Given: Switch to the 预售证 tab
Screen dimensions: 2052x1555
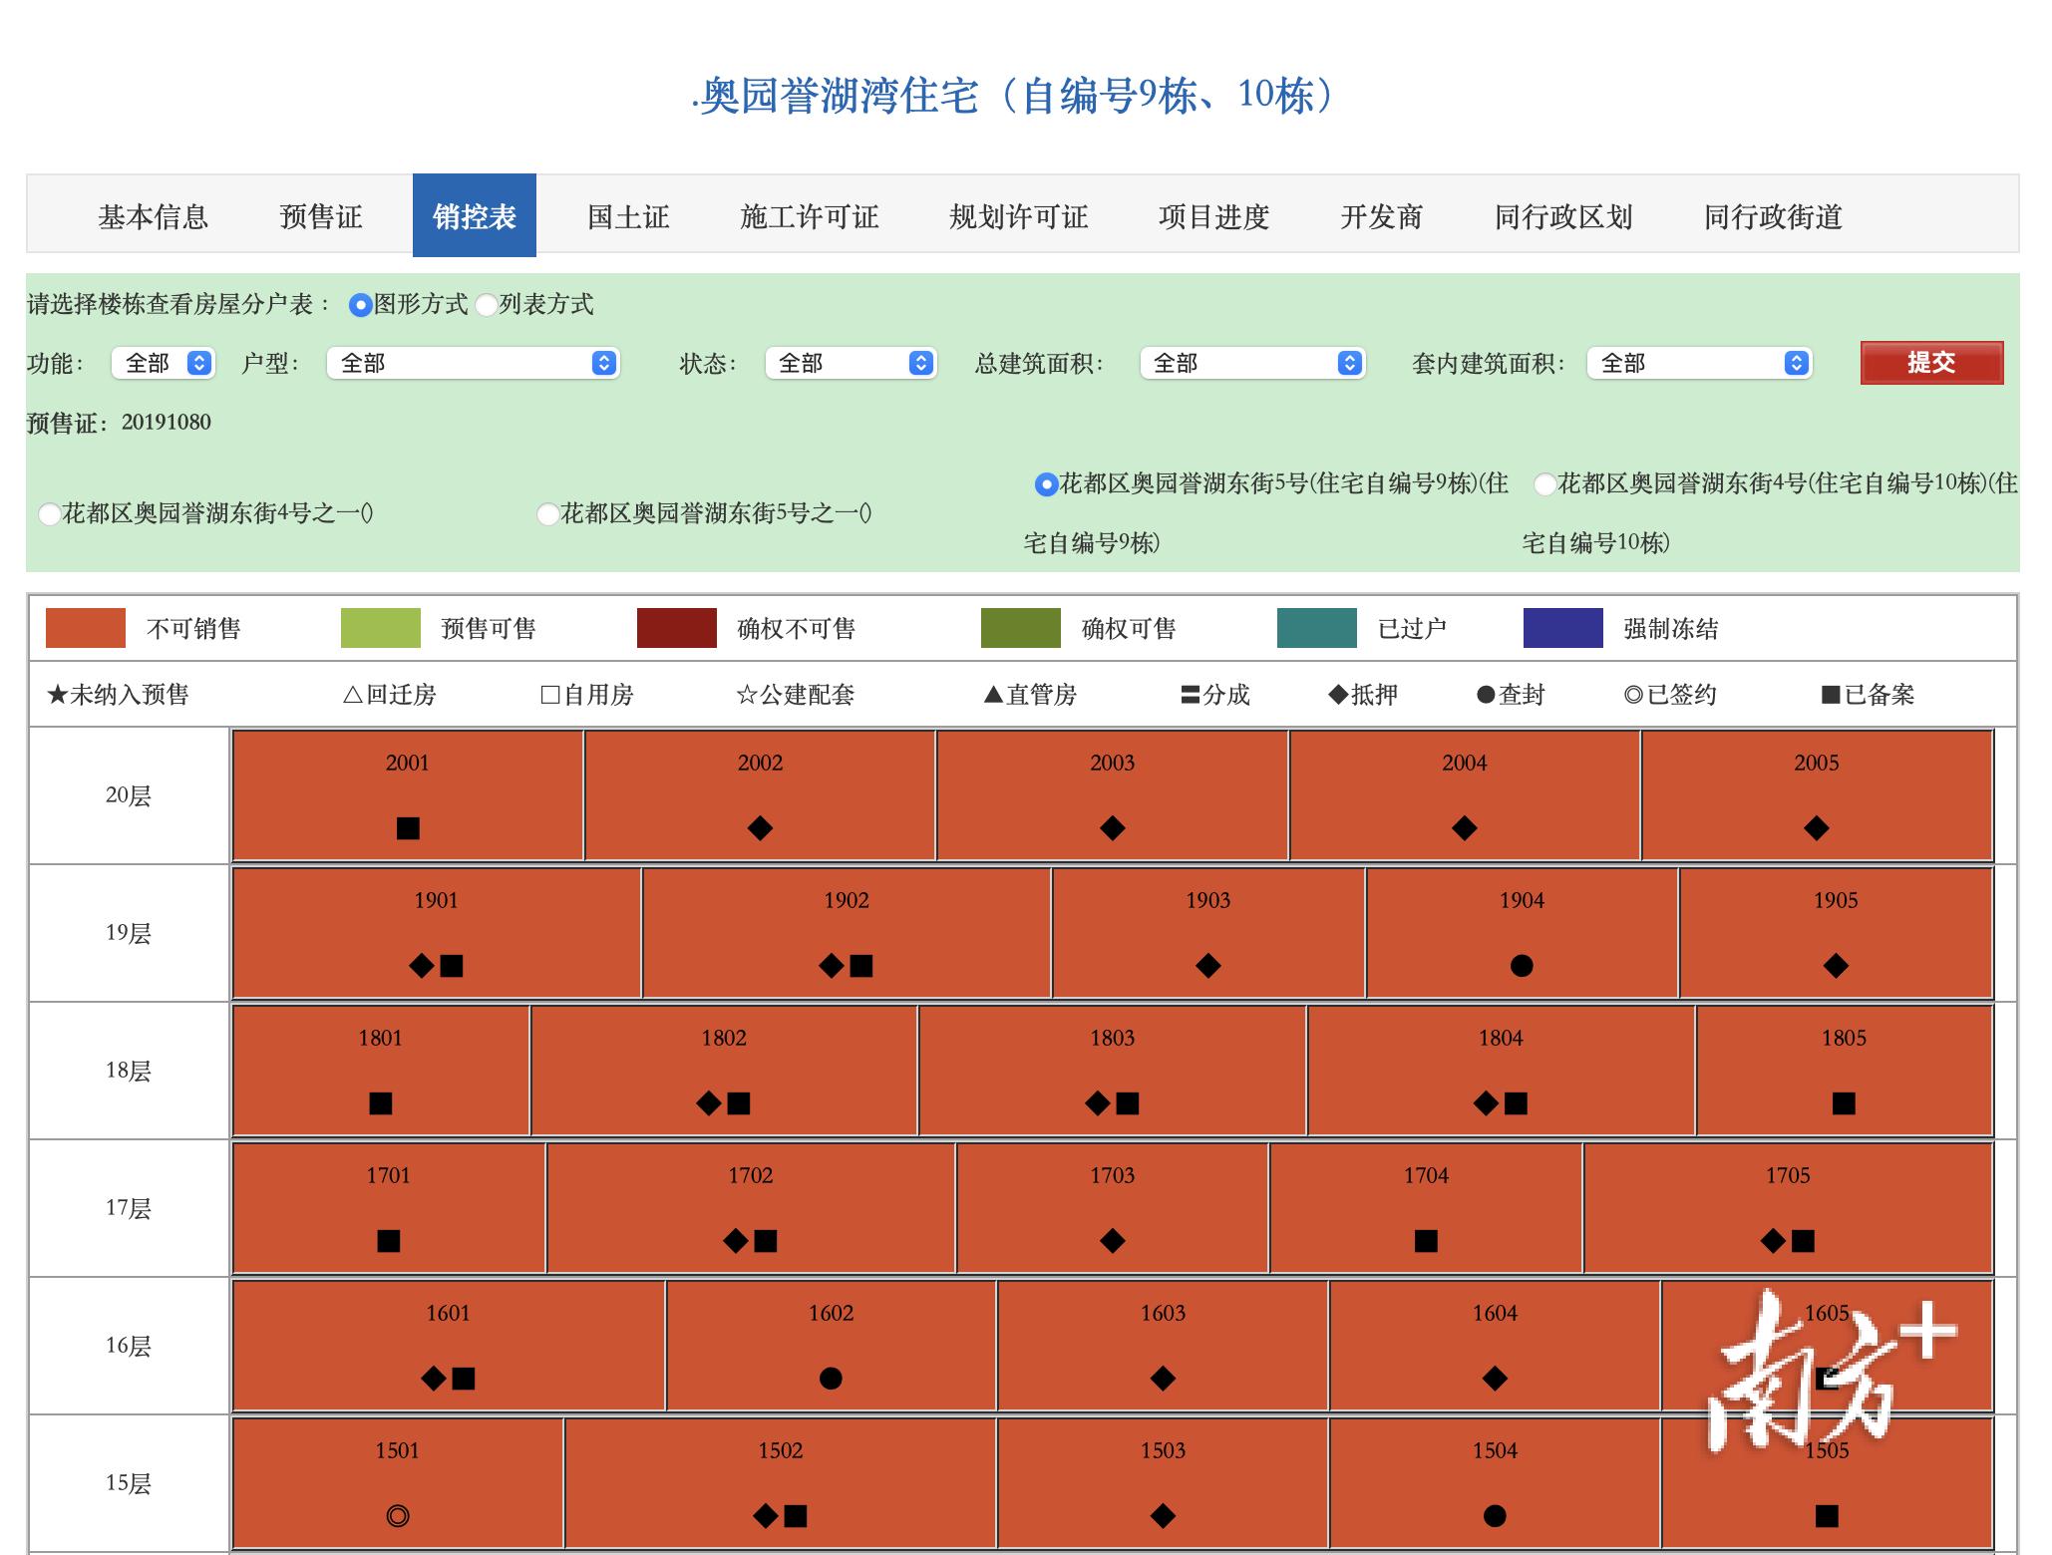Looking at the screenshot, I should tap(321, 216).
